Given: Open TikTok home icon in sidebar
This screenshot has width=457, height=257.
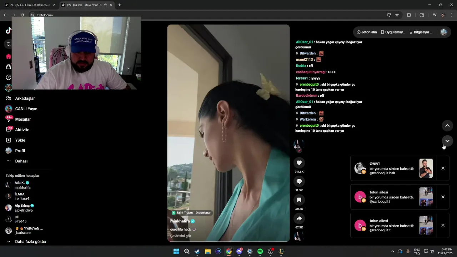Looking at the screenshot, I should pos(9,56).
